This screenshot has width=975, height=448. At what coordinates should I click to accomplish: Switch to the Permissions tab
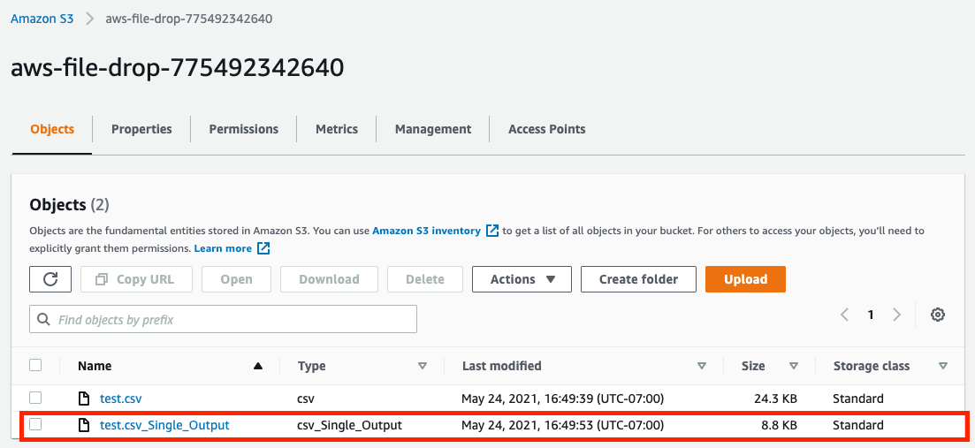243,129
